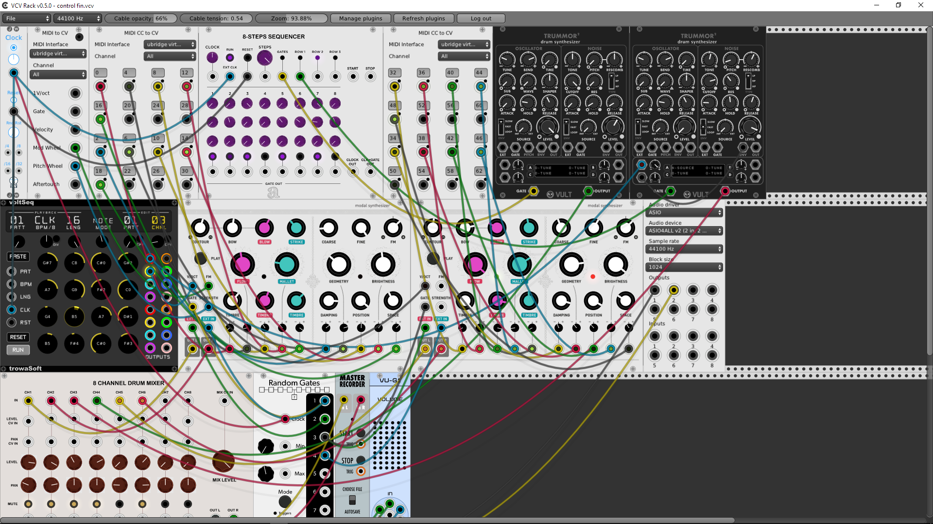The image size is (933, 524).
Task: Open the audio module Sample rate dropdown
Action: (x=684, y=249)
